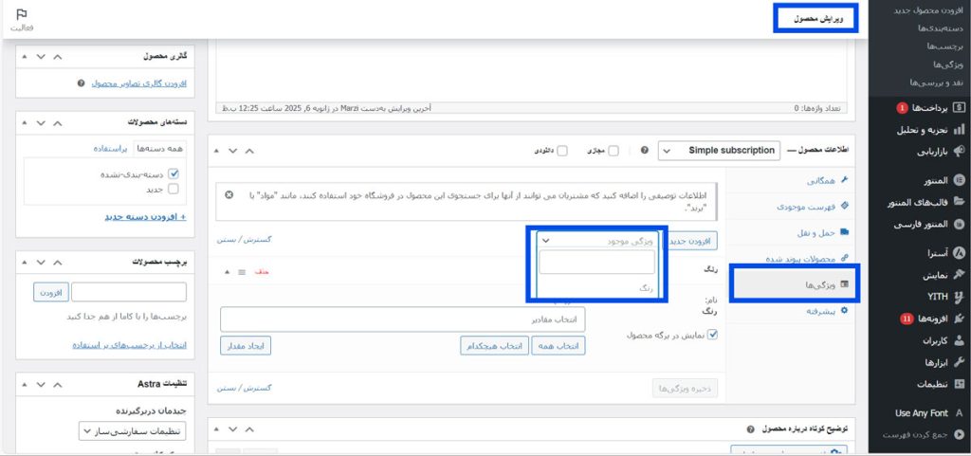Click the product tags text input
The height and width of the screenshot is (456, 971).
129,292
